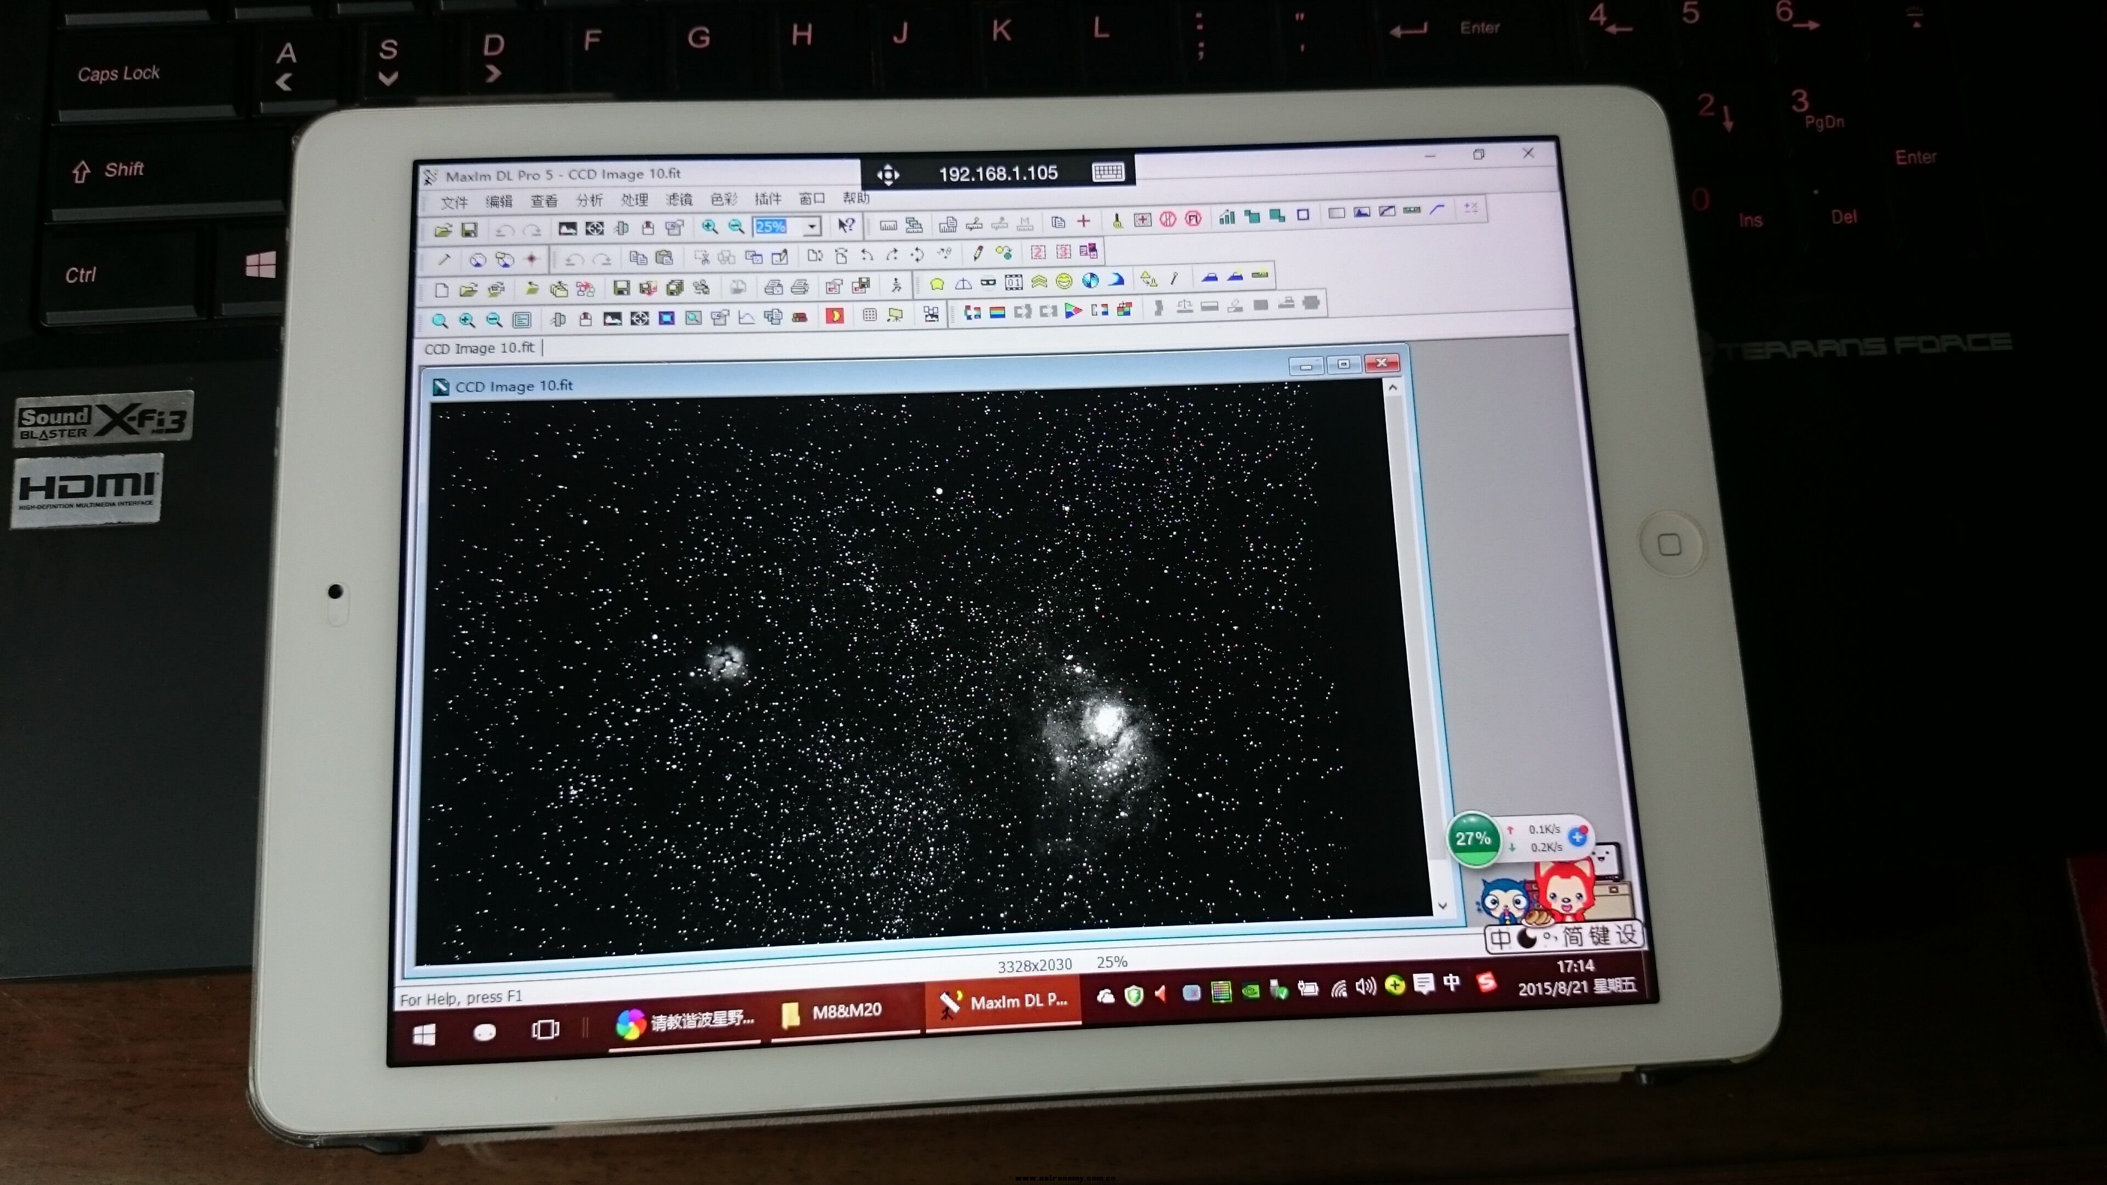Screen dimensions: 2107x1185
Task: Click the line graph icon in bottom toolbar
Action: 746,317
